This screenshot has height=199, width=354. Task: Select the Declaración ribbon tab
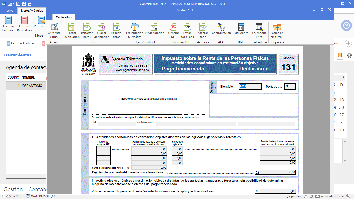(64, 17)
